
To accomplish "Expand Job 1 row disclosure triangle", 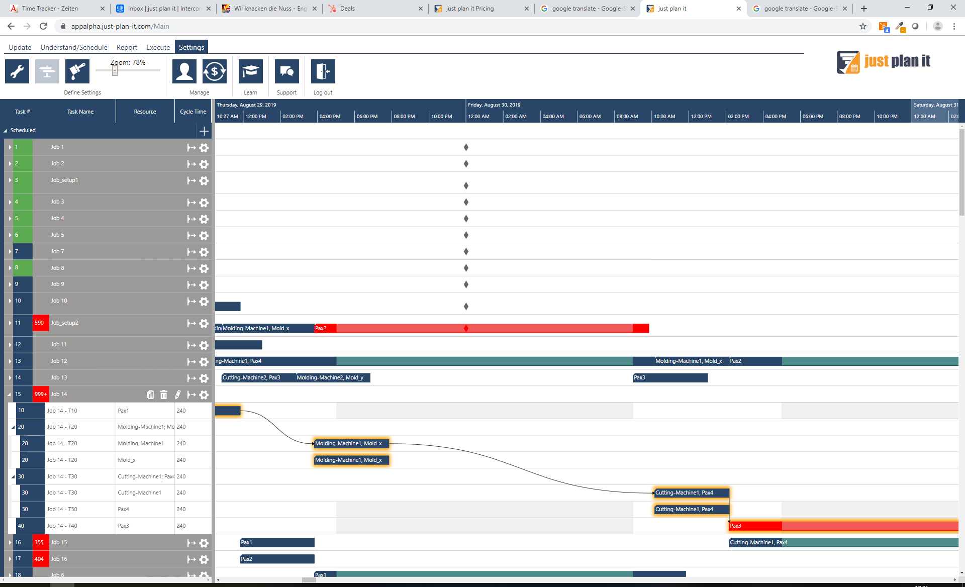I will click(x=10, y=146).
